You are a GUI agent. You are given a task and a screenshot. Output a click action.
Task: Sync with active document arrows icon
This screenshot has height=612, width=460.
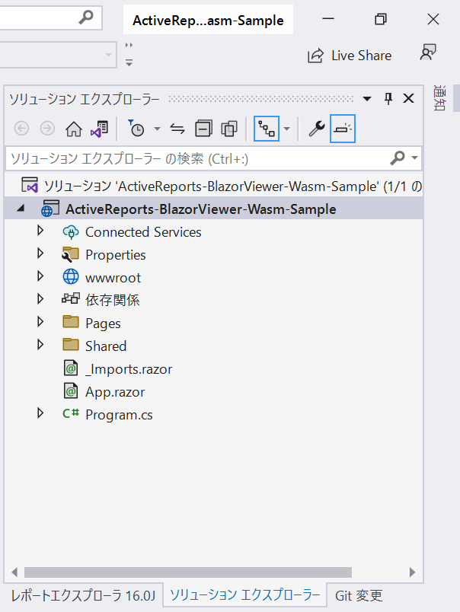[x=177, y=129]
